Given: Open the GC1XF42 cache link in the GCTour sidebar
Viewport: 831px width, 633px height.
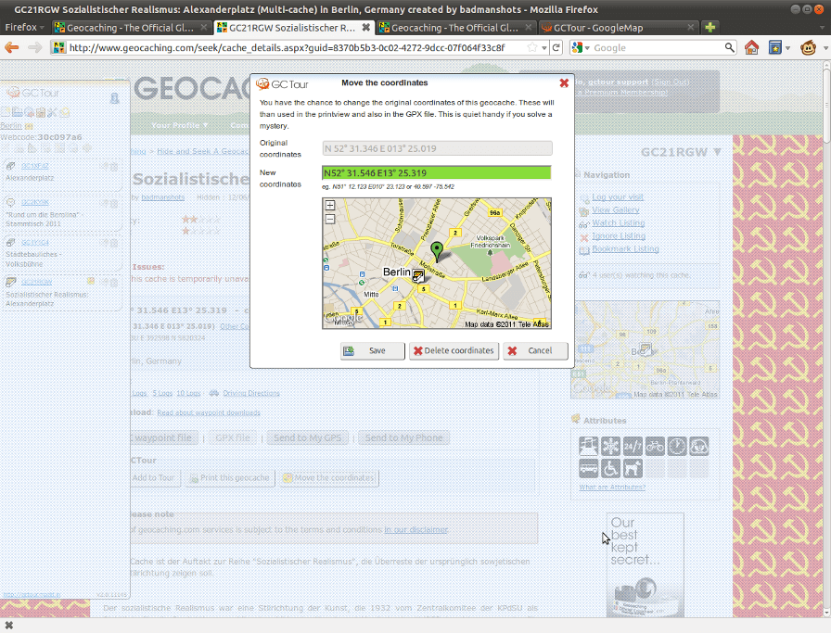Looking at the screenshot, I should pos(35,166).
